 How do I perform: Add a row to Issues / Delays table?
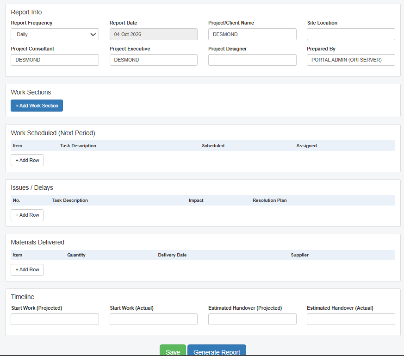[x=27, y=215]
